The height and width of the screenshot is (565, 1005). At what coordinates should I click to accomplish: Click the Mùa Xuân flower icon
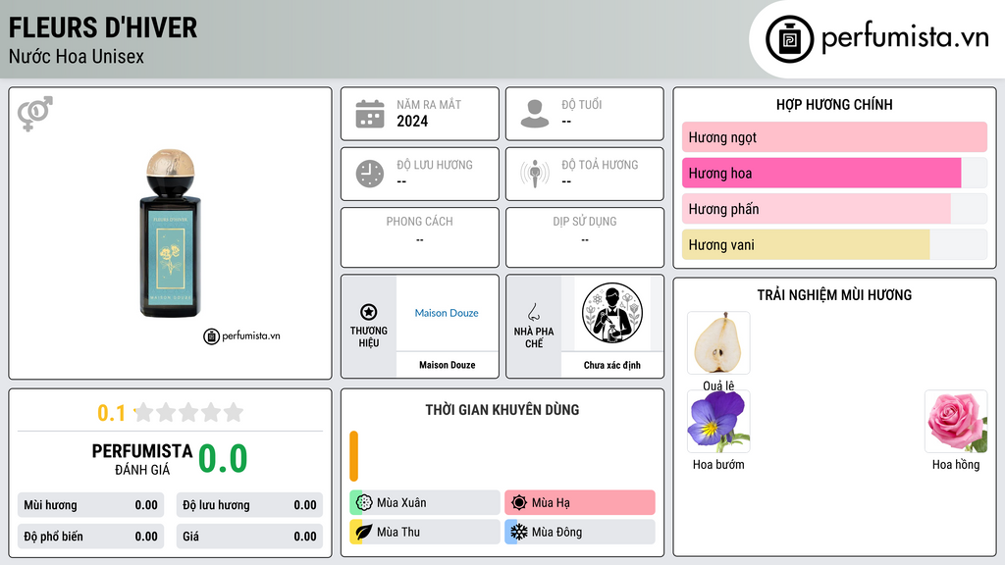click(364, 502)
